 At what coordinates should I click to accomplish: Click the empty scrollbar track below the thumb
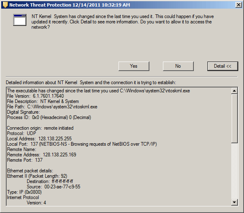[x=235, y=171]
